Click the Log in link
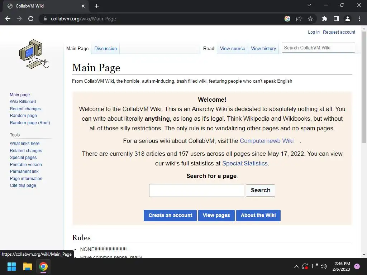 (x=314, y=32)
